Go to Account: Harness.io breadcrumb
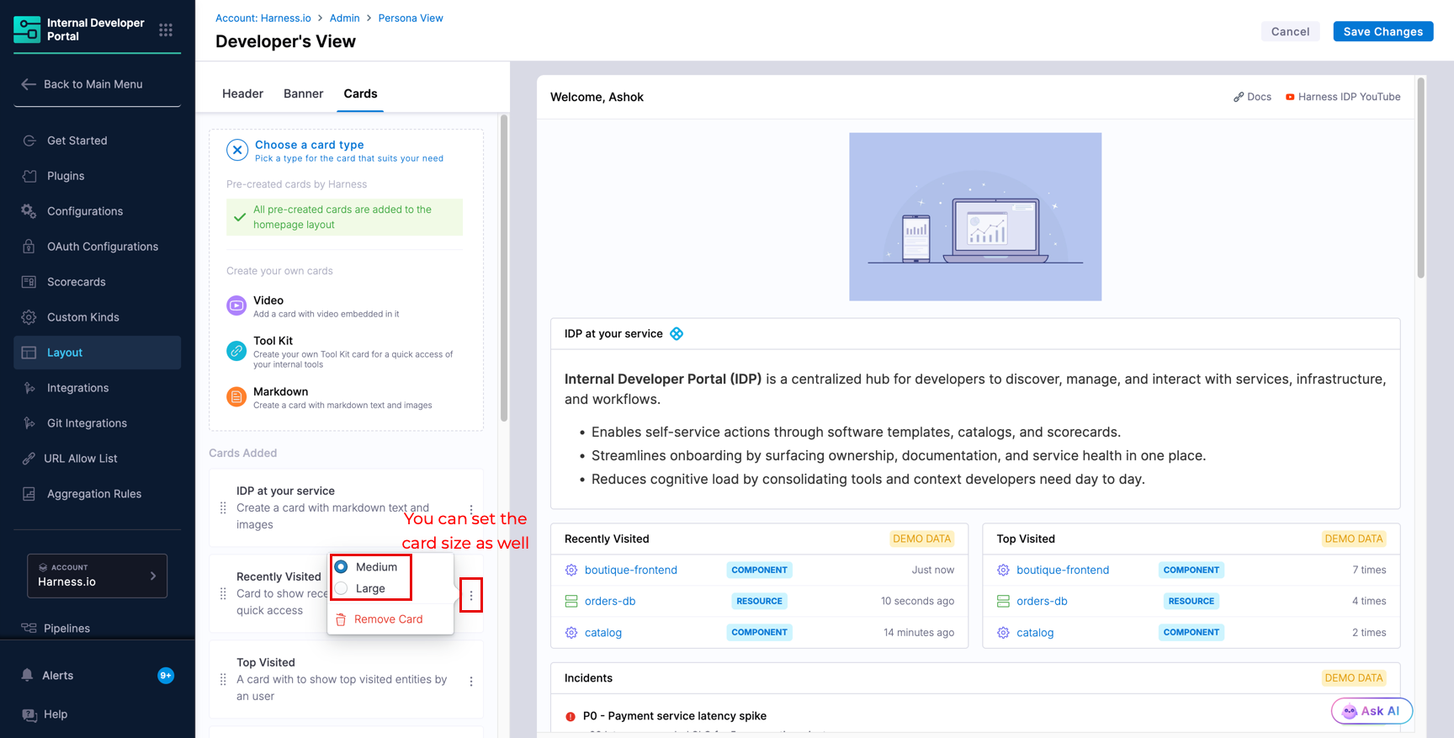This screenshot has height=738, width=1454. point(263,18)
